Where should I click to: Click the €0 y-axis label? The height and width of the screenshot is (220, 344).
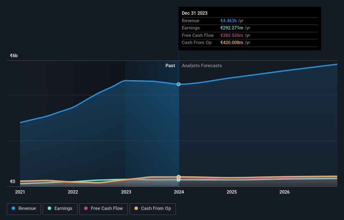click(x=13, y=181)
